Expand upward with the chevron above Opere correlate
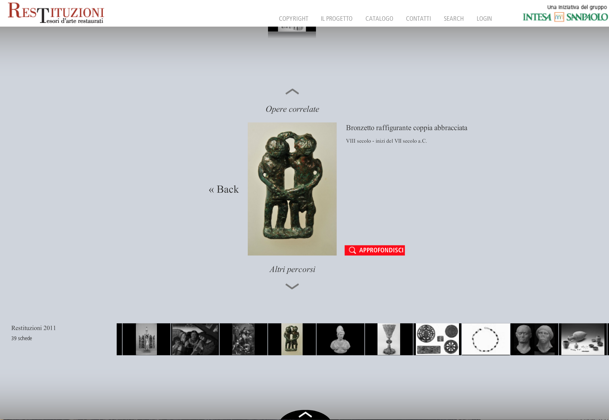Image resolution: width=609 pixels, height=420 pixels. pos(292,92)
